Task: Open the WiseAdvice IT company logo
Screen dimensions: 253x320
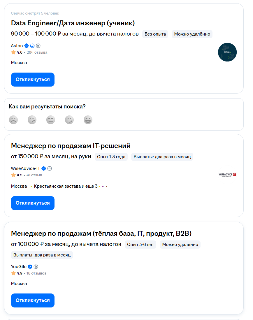Action: coord(227,175)
